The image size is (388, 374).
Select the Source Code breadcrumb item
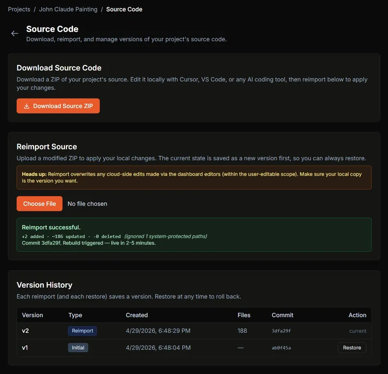click(x=124, y=9)
